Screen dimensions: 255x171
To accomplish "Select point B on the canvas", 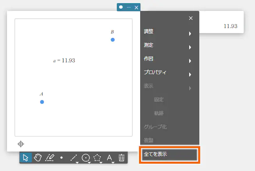I will click(x=113, y=40).
